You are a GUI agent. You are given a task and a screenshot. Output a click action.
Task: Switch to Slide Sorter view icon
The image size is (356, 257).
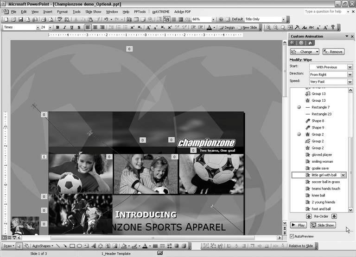click(x=9, y=238)
